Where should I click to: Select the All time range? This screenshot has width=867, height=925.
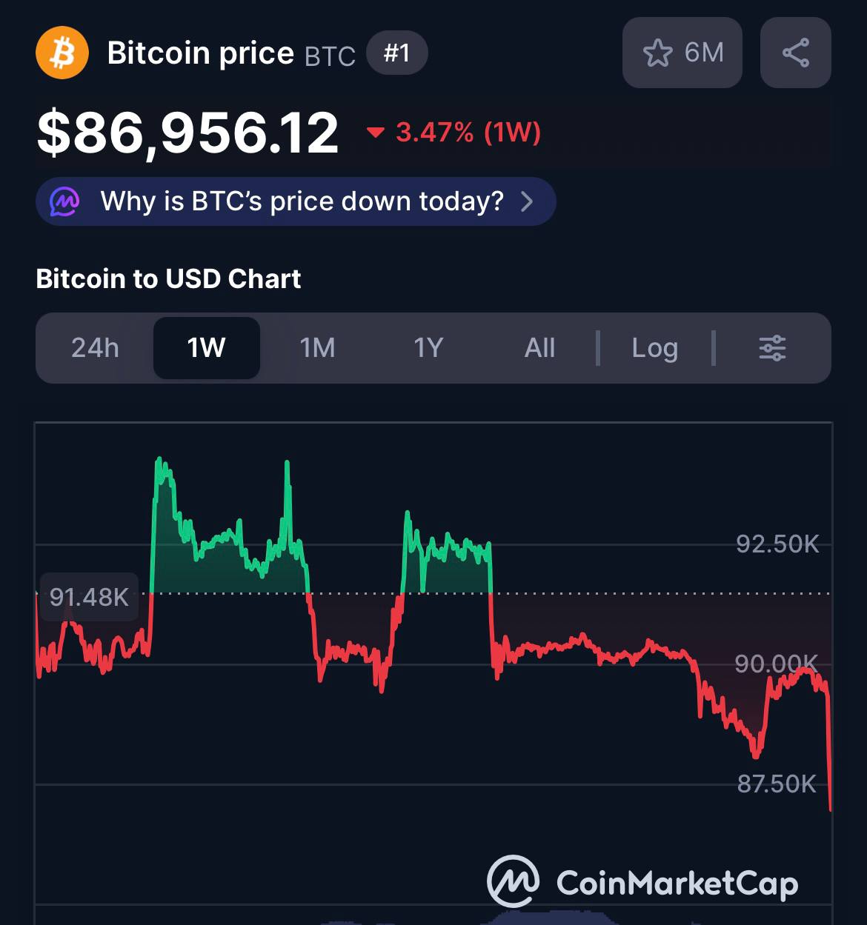click(x=539, y=348)
